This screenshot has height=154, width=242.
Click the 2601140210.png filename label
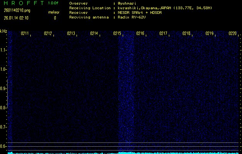tap(17, 10)
